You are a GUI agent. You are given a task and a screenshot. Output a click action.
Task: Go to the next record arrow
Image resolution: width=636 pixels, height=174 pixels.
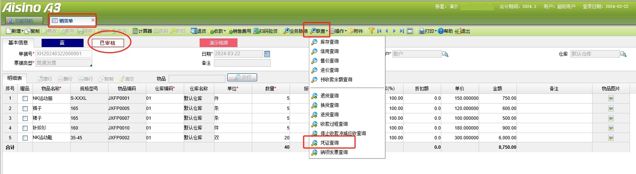pyautogui.click(x=394, y=31)
